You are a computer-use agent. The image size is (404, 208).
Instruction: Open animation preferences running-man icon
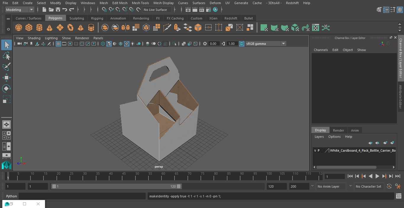pos(398,186)
